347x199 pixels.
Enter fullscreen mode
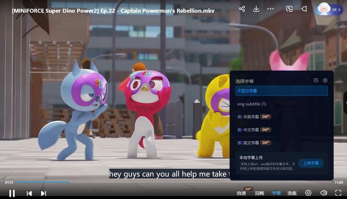pos(338,193)
